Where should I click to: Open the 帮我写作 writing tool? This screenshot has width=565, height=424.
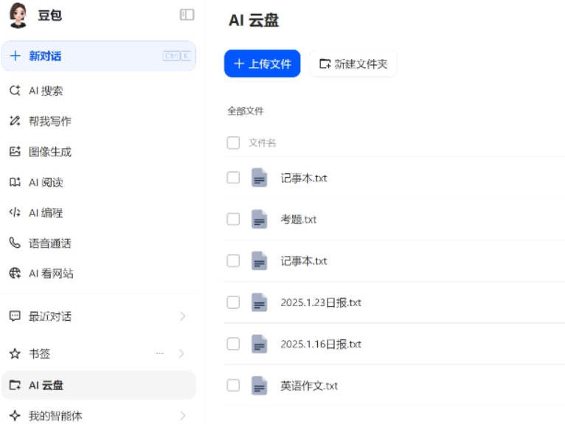pyautogui.click(x=98, y=121)
